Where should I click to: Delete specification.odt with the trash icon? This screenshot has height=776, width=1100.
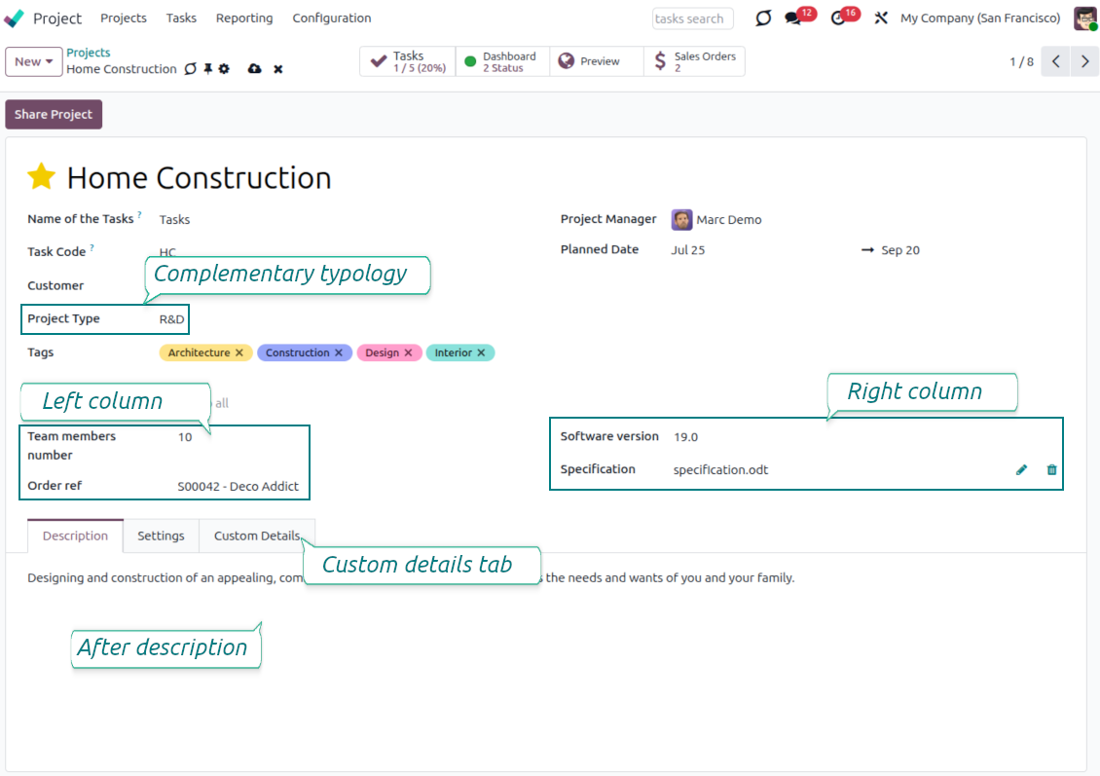point(1051,469)
